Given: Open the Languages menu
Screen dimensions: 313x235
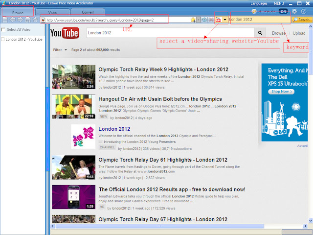Looking at the screenshot, I should click(259, 3).
